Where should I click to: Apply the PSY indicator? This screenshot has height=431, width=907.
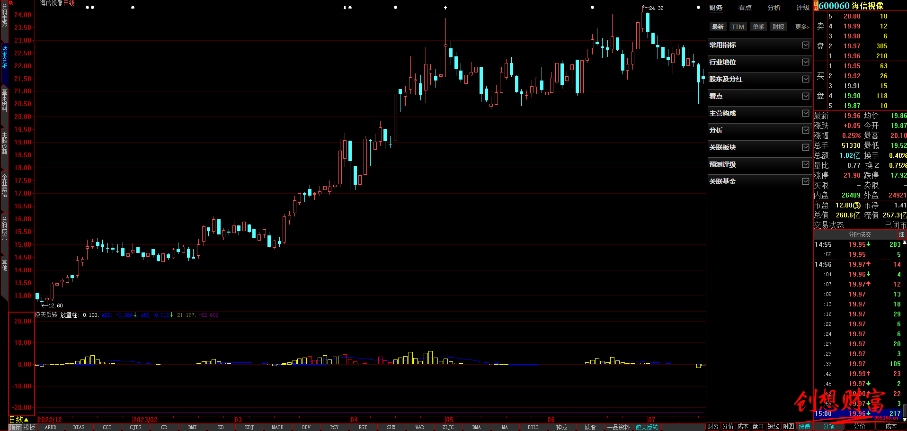coord(335,427)
